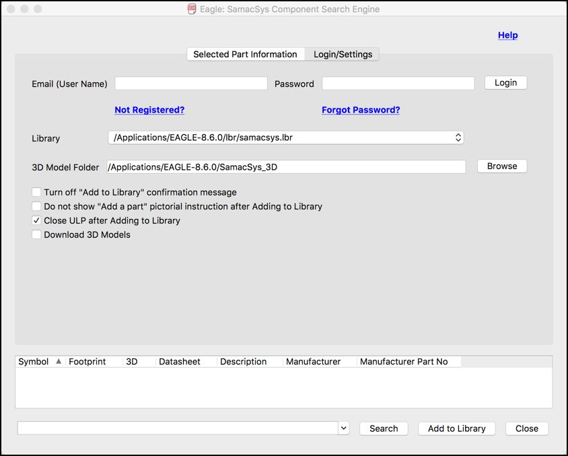568x456 pixels.
Task: Click the Login button
Action: (x=505, y=83)
